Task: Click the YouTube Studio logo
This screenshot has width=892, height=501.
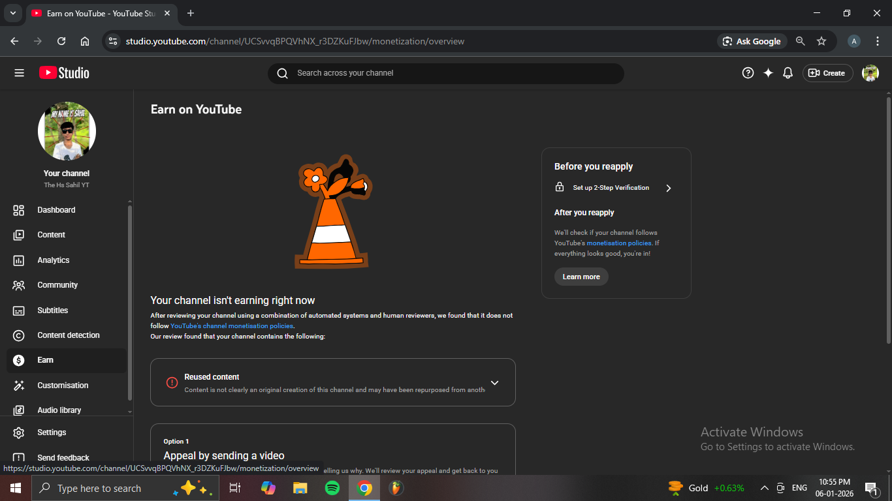Action: pyautogui.click(x=64, y=73)
